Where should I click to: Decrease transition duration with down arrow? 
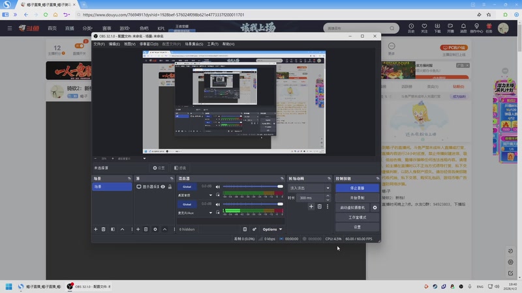click(328, 200)
